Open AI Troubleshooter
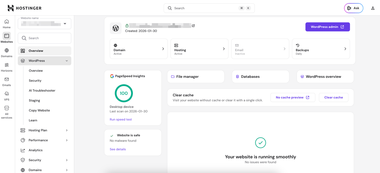 tap(42, 90)
